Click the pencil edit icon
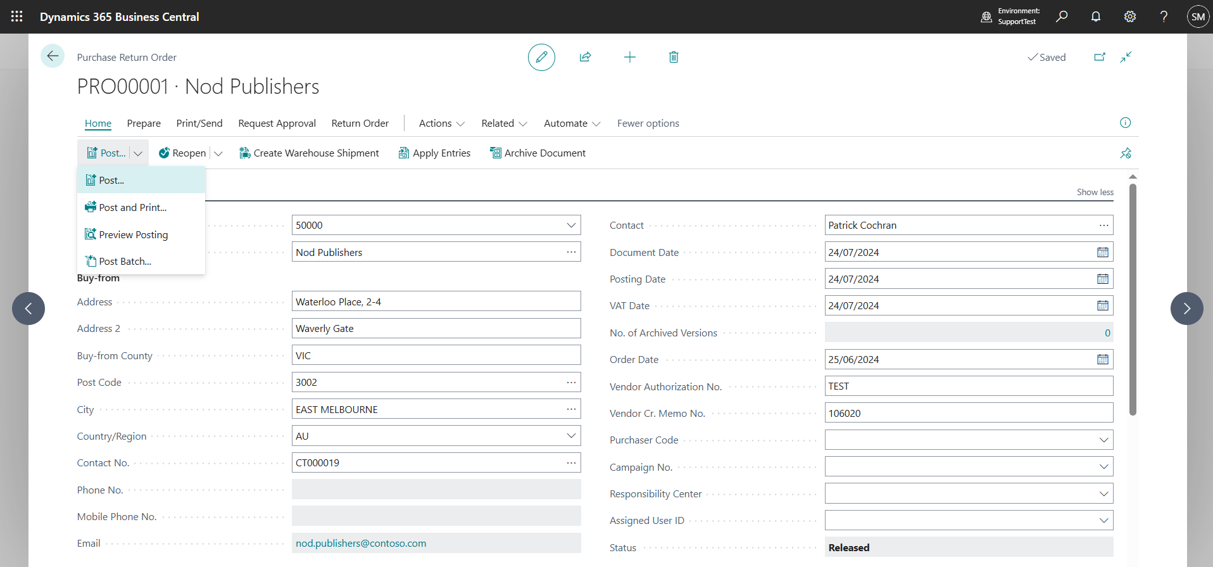Image resolution: width=1213 pixels, height=567 pixels. coord(541,57)
